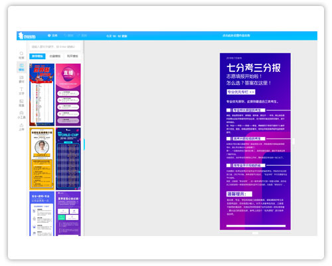This screenshot has height=266, width=332.
Task: Switch to the 购买模板 tab
Action: pyautogui.click(x=72, y=56)
